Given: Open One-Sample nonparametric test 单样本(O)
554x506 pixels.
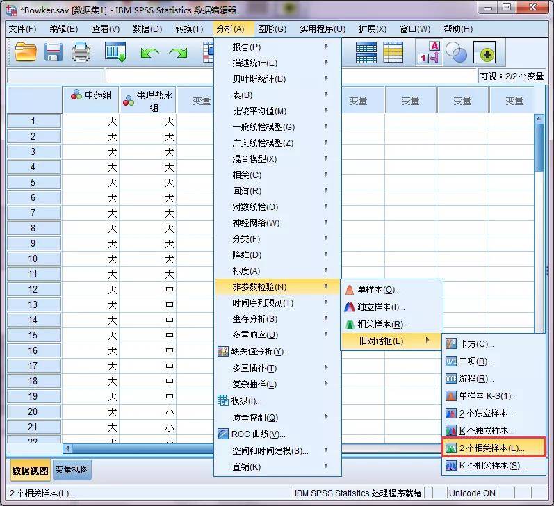Looking at the screenshot, I should [x=391, y=290].
